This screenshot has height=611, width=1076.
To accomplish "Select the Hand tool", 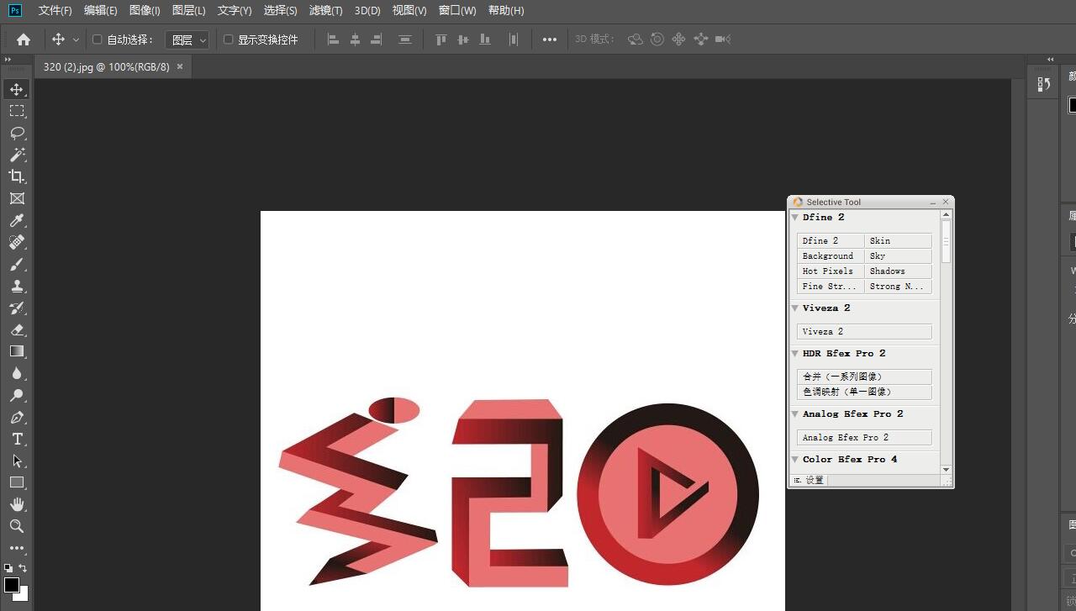I will [x=17, y=504].
